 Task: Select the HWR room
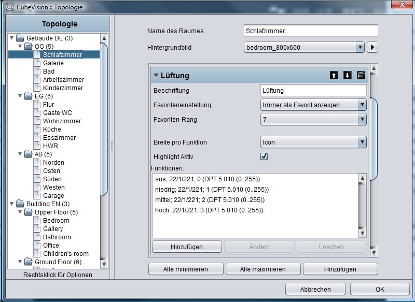[x=50, y=146]
